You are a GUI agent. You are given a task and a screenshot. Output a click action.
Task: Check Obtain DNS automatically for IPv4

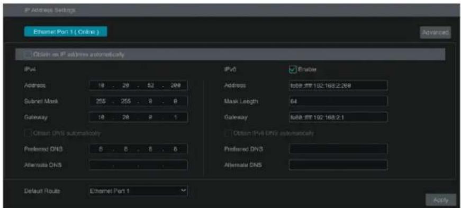pyautogui.click(x=28, y=133)
